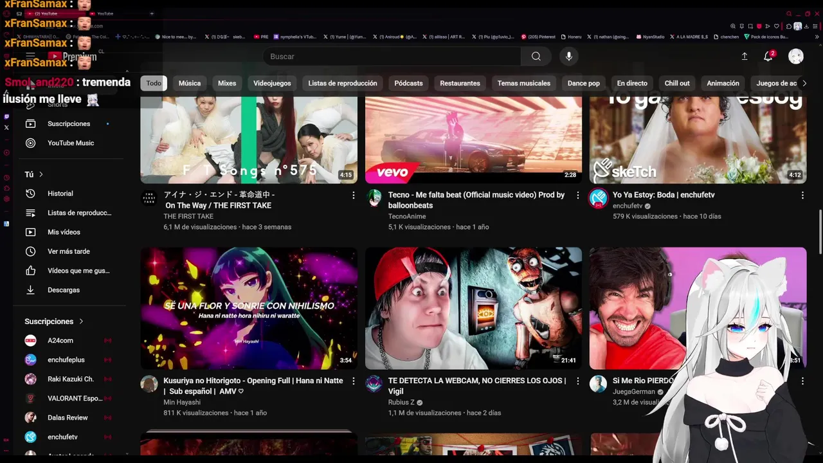This screenshot has width=823, height=463.
Task: Select the Música filter chip
Action: pos(190,83)
